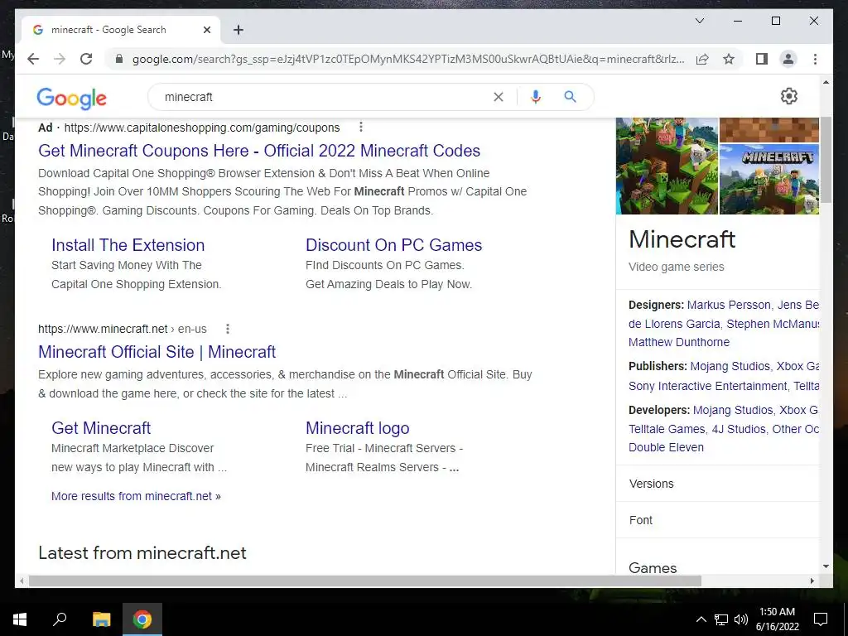Expand the Versions row in knowledge panel
Screen dimensions: 848x636
point(718,484)
